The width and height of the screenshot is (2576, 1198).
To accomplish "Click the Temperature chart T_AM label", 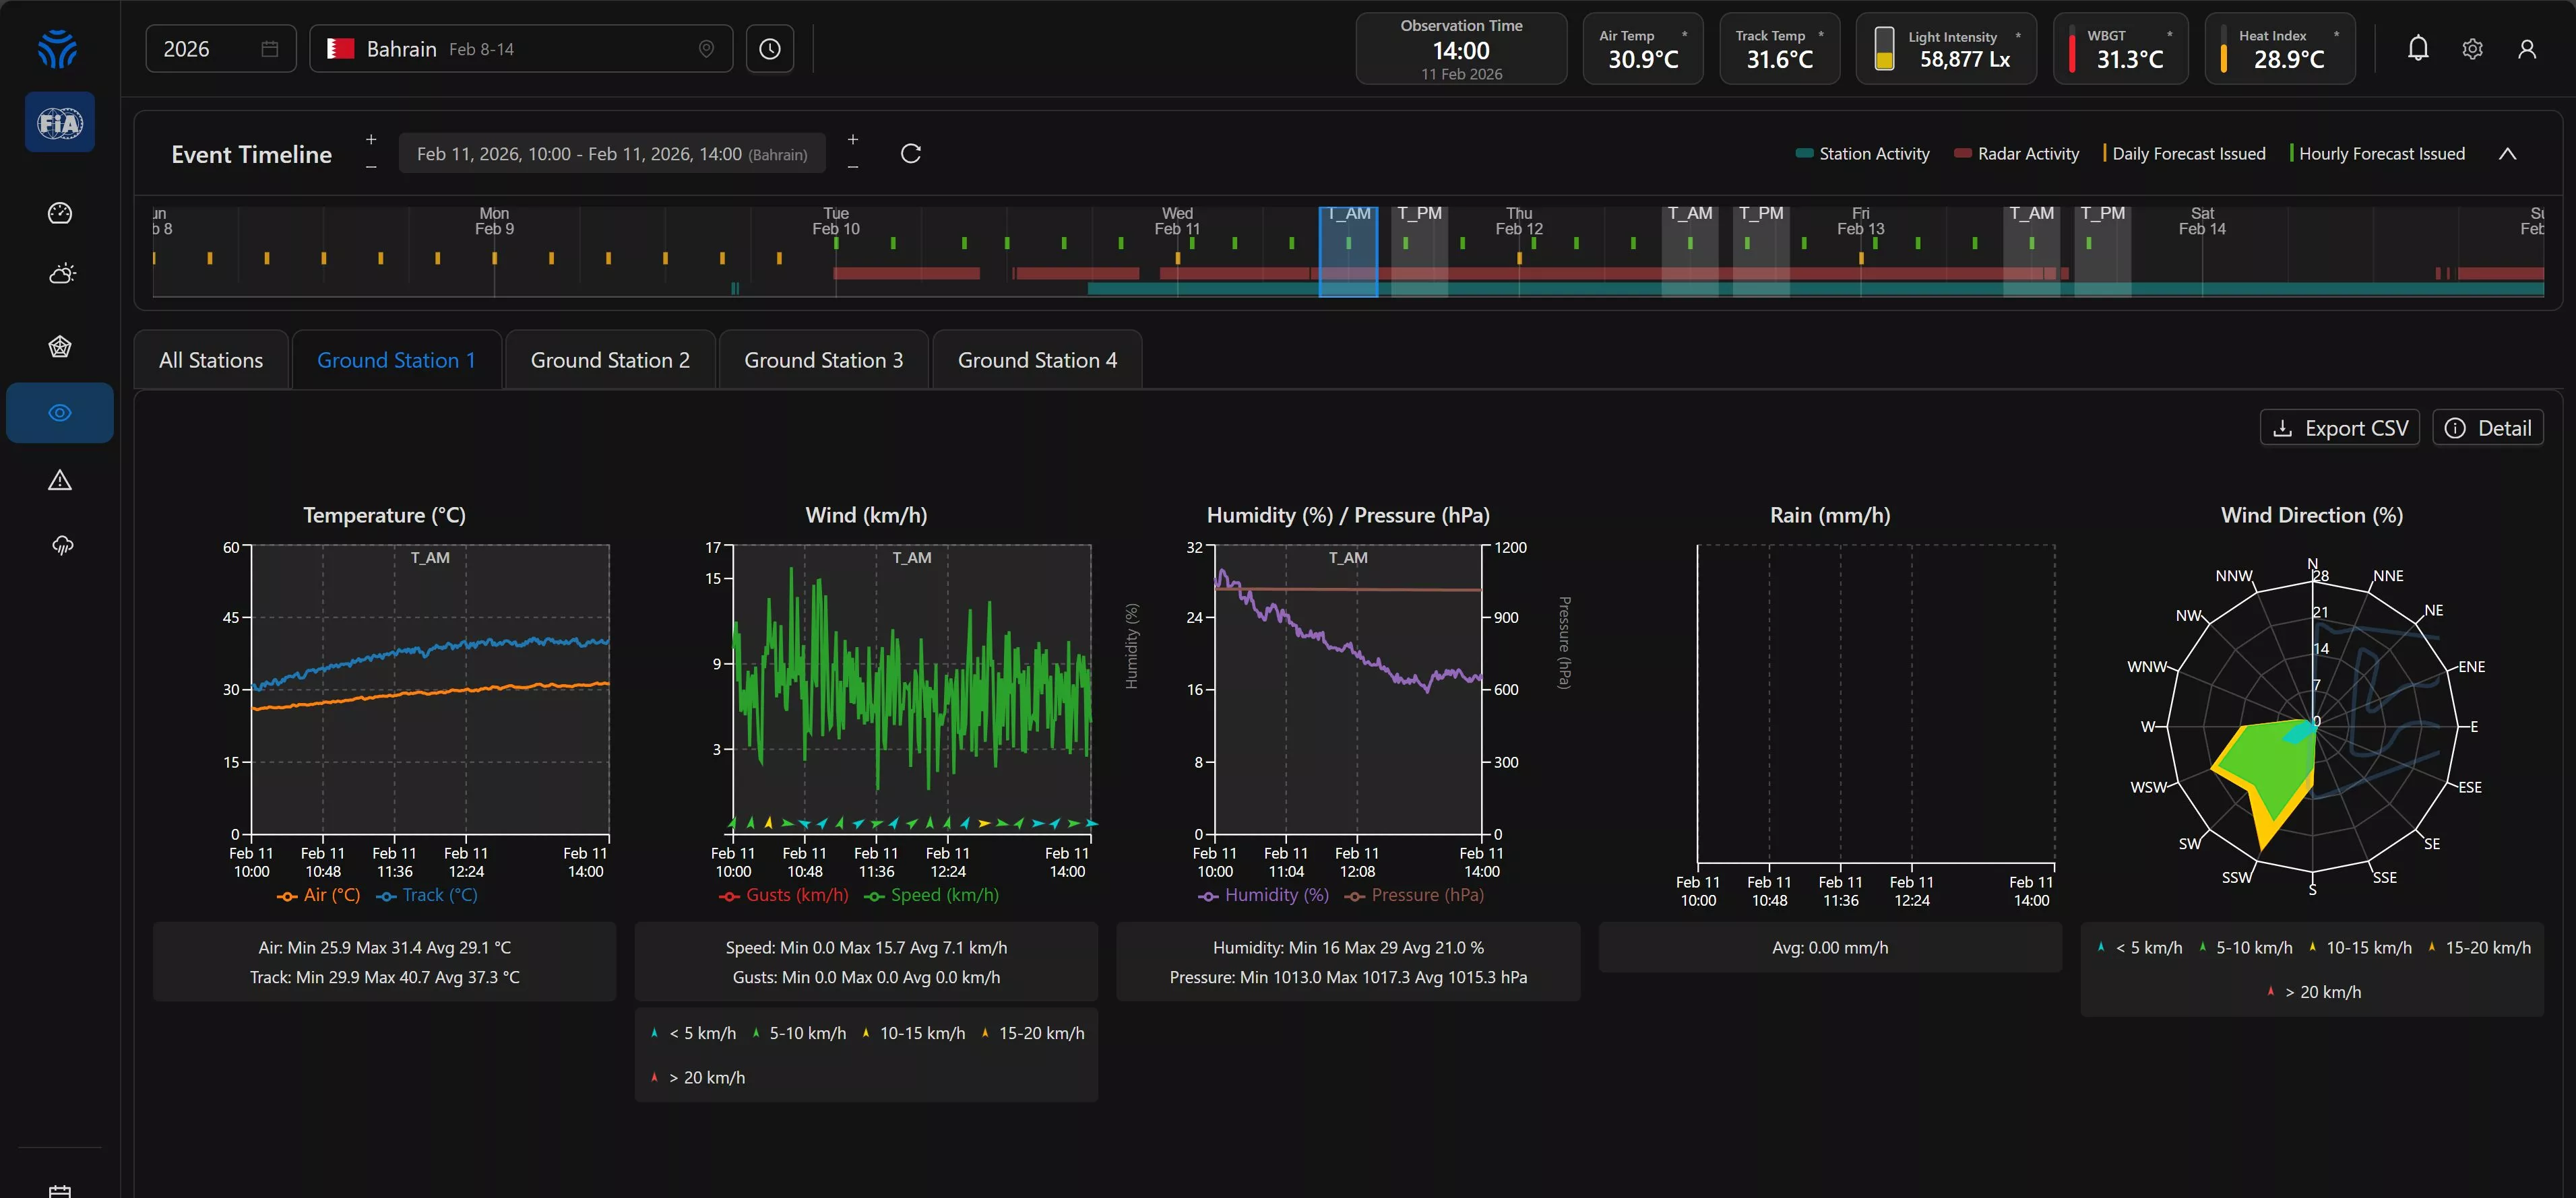I will (430, 558).
